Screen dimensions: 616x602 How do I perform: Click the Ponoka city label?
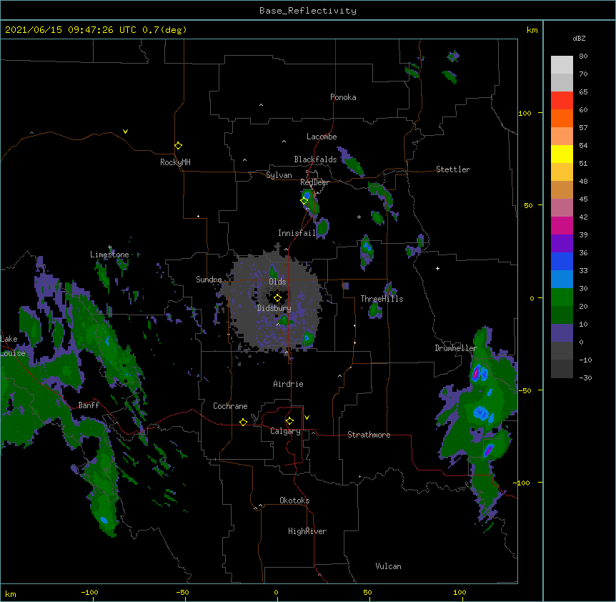pyautogui.click(x=343, y=97)
